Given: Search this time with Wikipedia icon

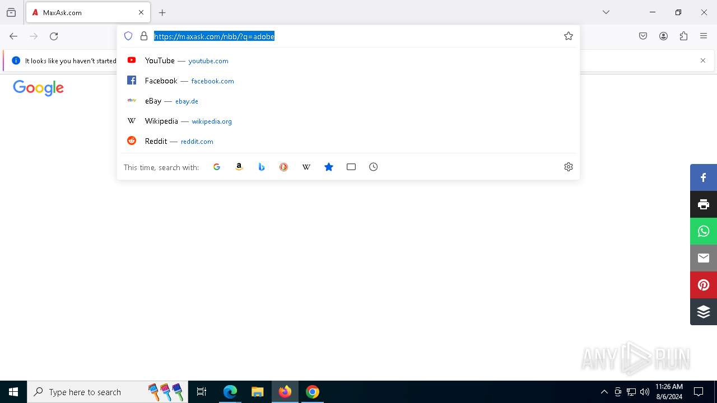Looking at the screenshot, I should point(306,167).
